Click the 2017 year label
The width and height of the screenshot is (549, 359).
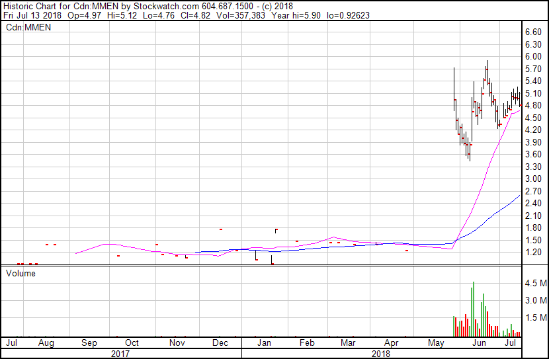point(120,354)
